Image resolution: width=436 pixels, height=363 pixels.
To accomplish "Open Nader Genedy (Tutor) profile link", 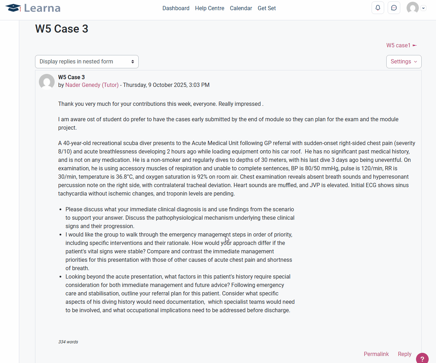I will pos(92,85).
